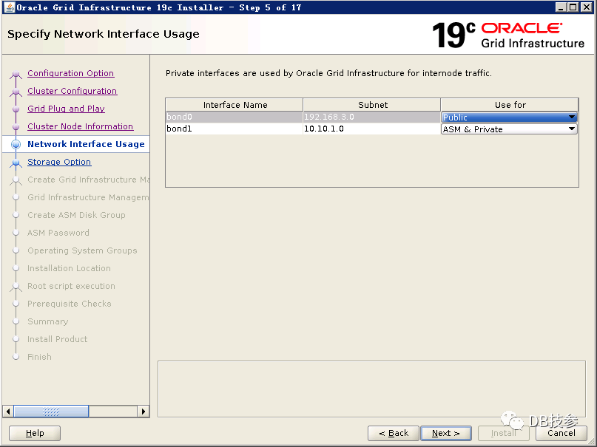This screenshot has width=597, height=447.
Task: Click the Grid Plug and Play step marker
Action: coord(16,109)
